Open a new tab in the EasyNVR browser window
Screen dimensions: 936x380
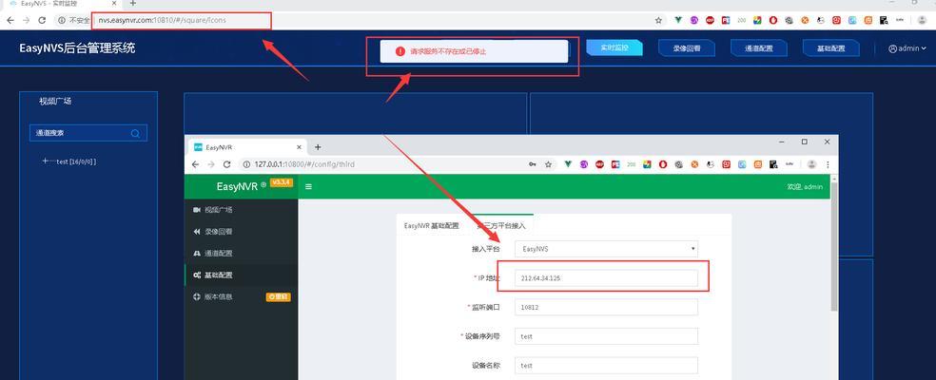[318, 146]
